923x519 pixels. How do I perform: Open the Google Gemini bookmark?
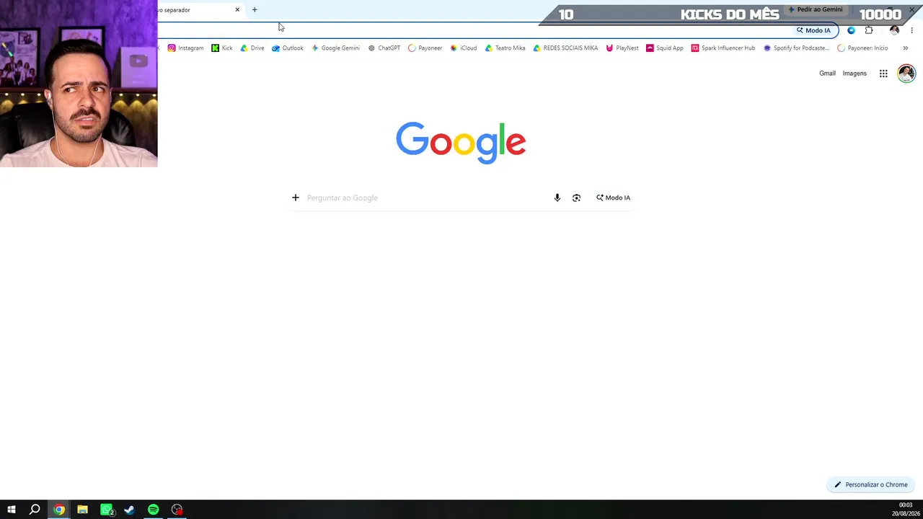click(x=335, y=48)
